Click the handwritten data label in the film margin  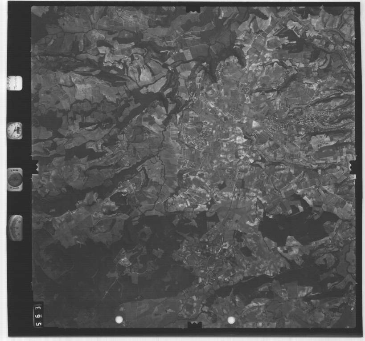pos(14,83)
